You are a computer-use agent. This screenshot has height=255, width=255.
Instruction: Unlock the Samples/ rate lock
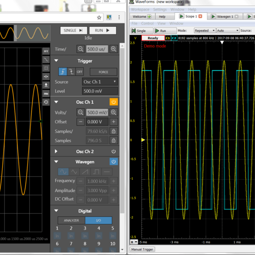113,131
